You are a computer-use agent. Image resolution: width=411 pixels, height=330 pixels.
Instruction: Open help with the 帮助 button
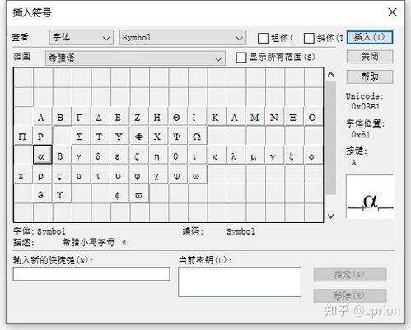[370, 77]
